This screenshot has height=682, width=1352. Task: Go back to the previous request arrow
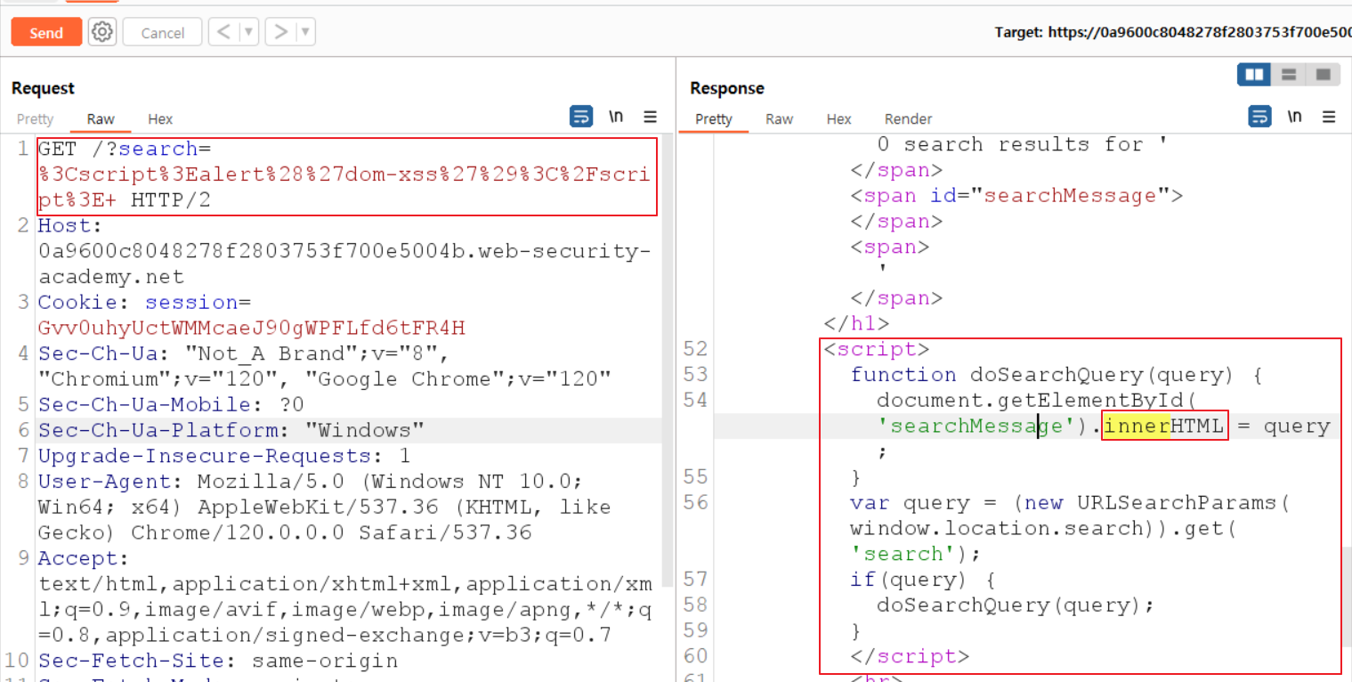click(224, 33)
